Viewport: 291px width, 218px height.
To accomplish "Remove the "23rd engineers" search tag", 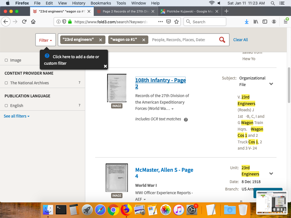I will [x=100, y=40].
